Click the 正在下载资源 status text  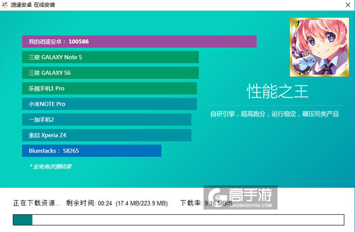37,203
